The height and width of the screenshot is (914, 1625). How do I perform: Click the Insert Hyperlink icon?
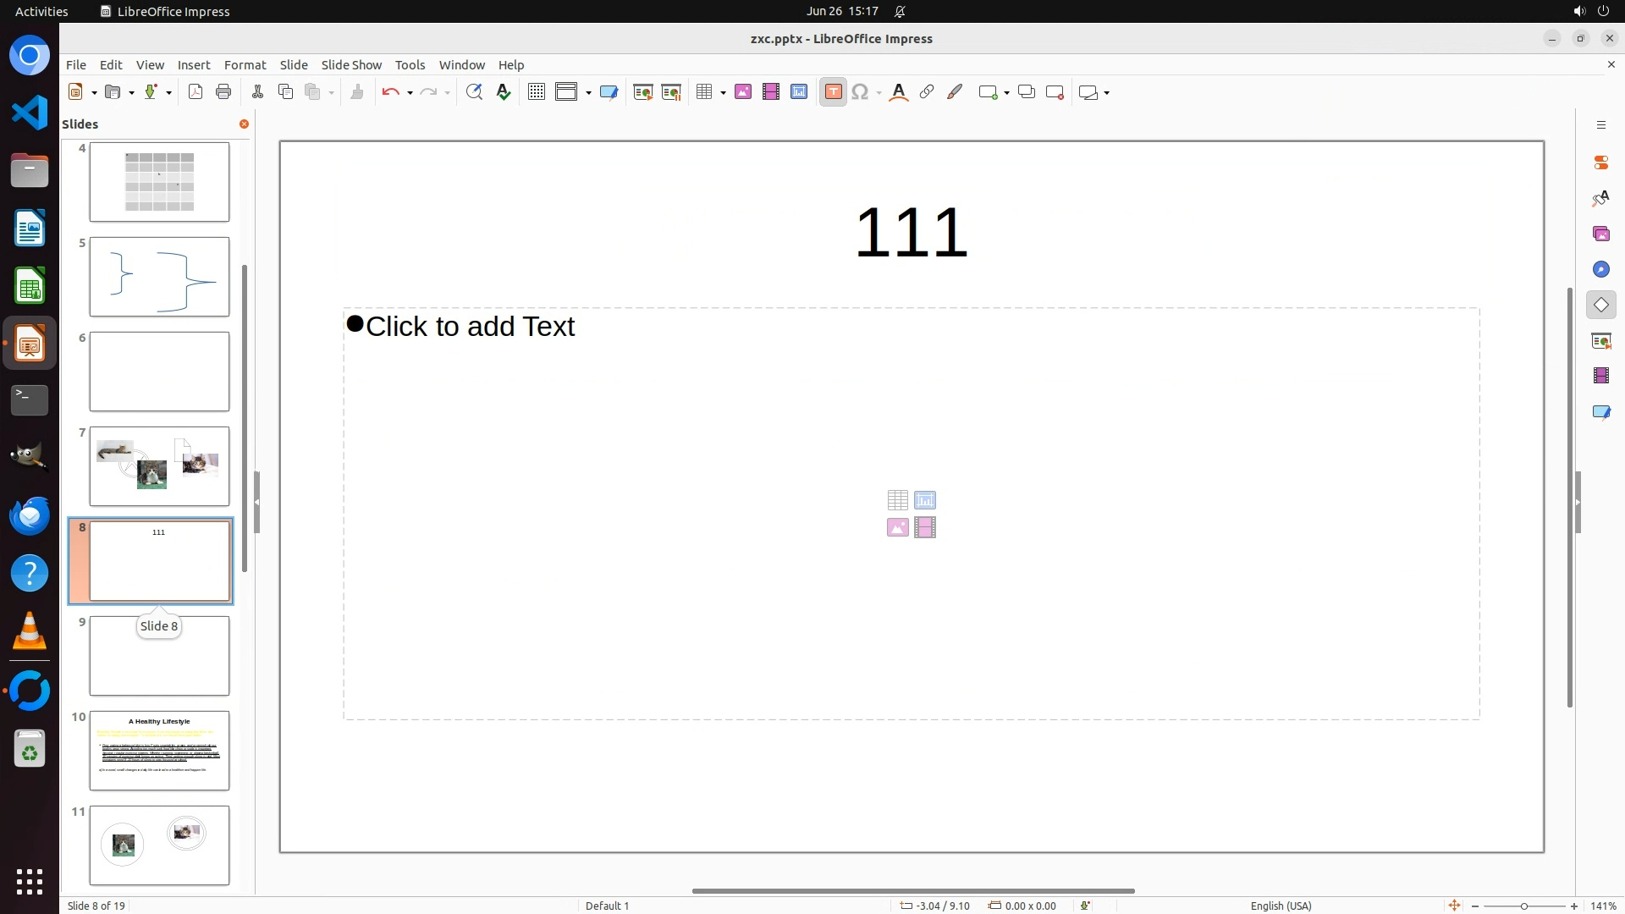927,92
